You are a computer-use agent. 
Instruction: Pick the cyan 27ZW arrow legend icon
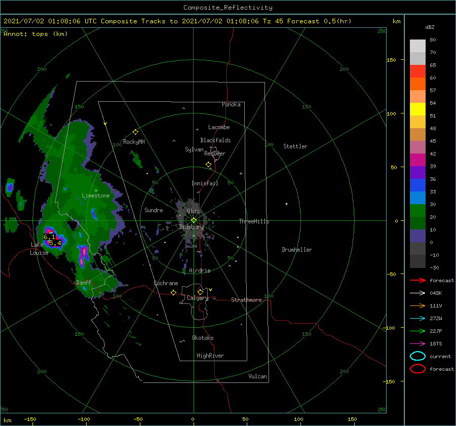pos(417,318)
